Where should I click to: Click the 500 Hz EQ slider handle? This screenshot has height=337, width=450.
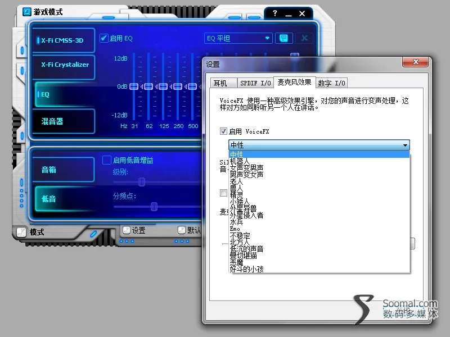192,86
